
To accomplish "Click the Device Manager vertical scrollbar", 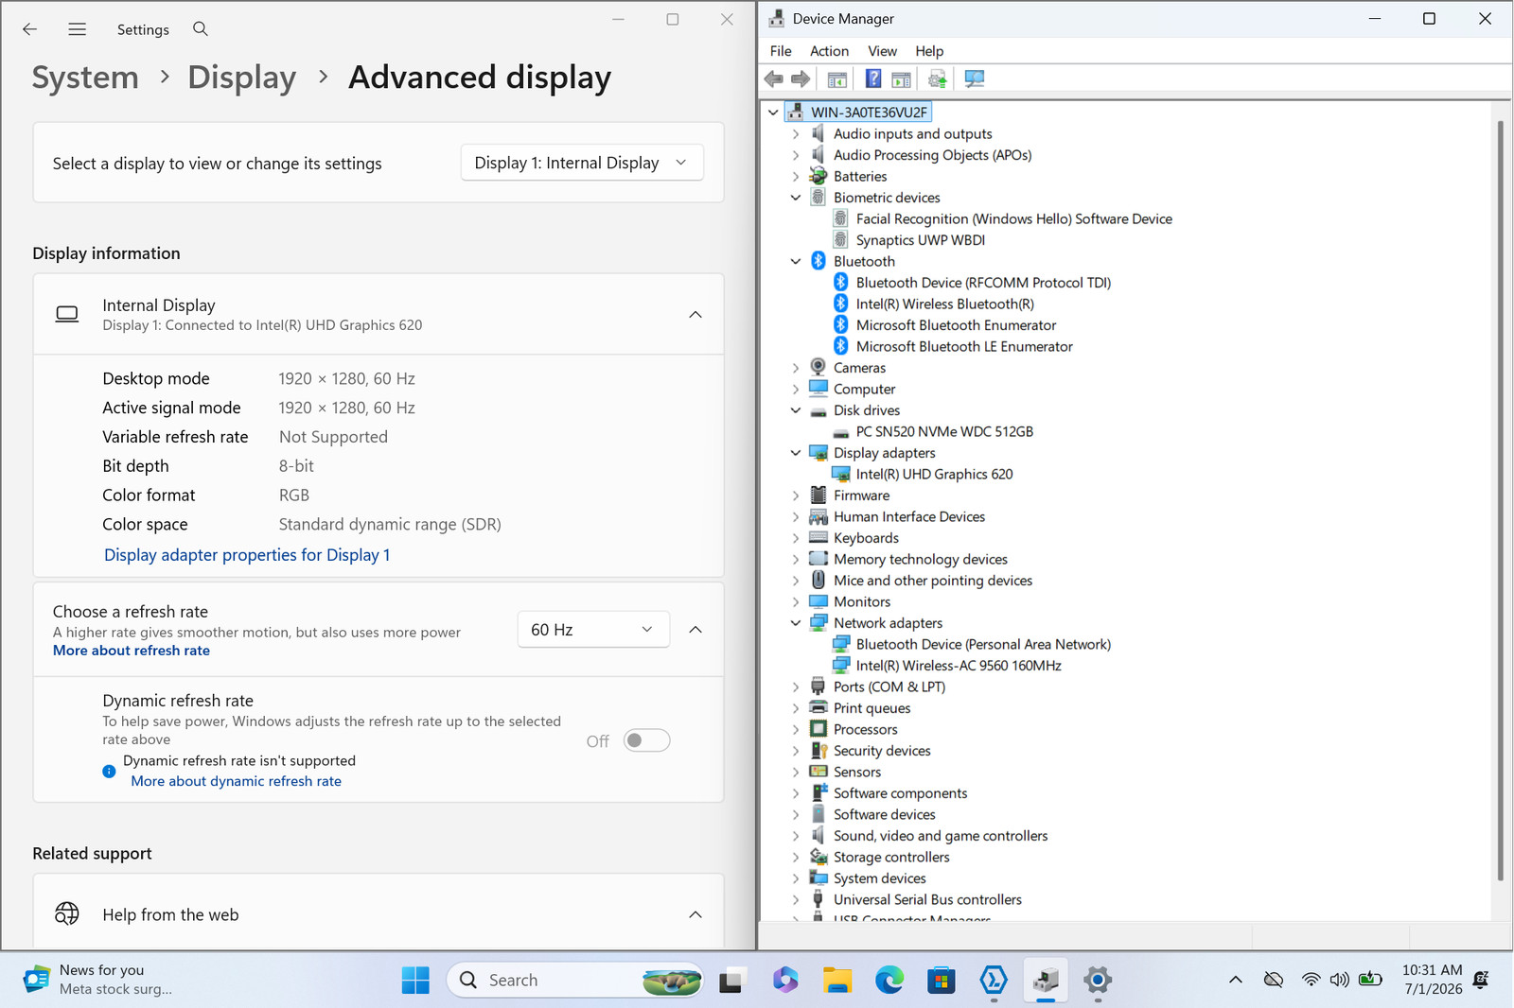I will click(x=1500, y=501).
